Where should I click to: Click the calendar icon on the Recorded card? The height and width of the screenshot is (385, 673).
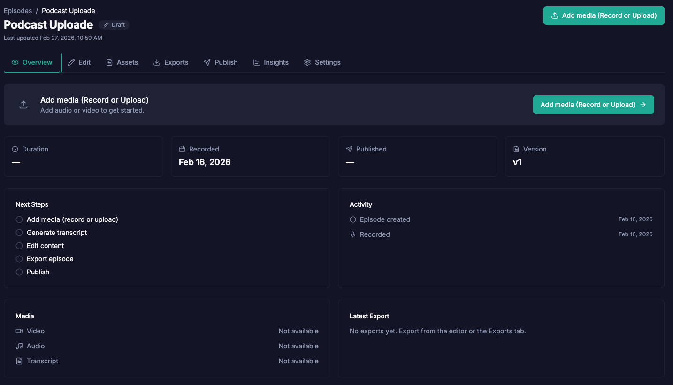coord(181,149)
